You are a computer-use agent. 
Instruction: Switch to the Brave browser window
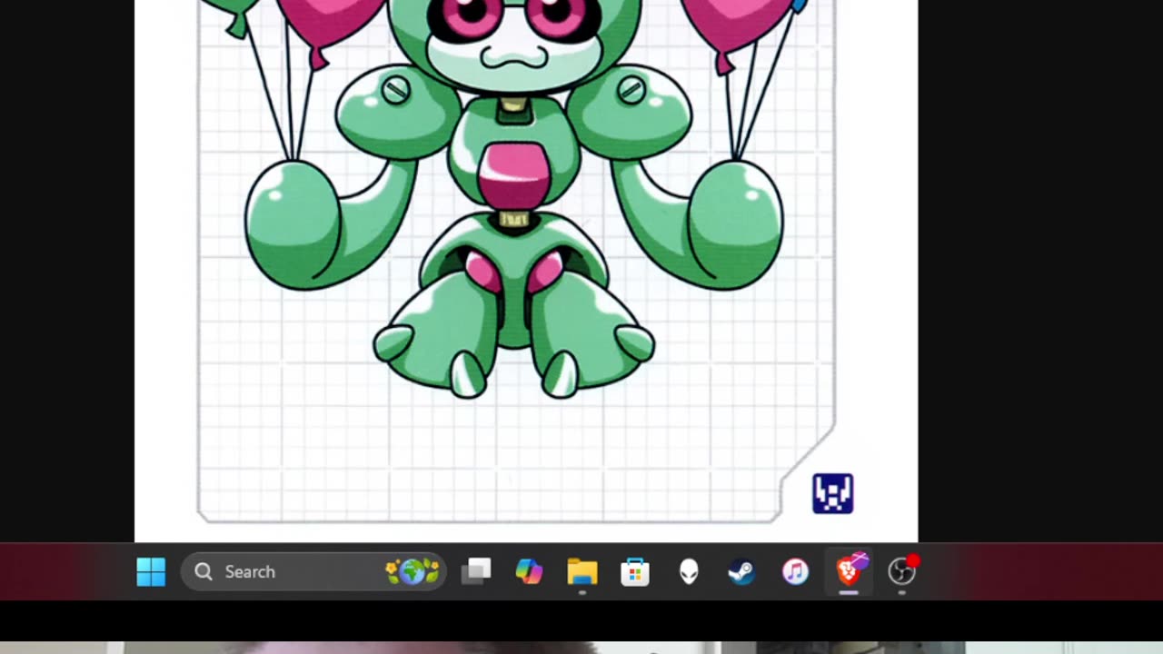coord(849,571)
